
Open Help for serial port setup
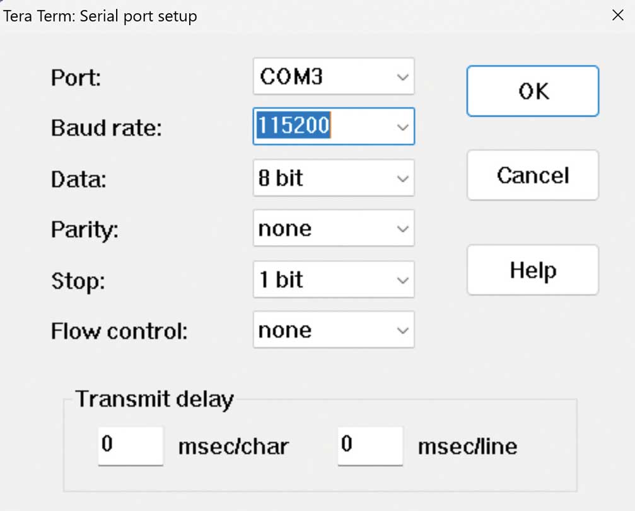(533, 270)
